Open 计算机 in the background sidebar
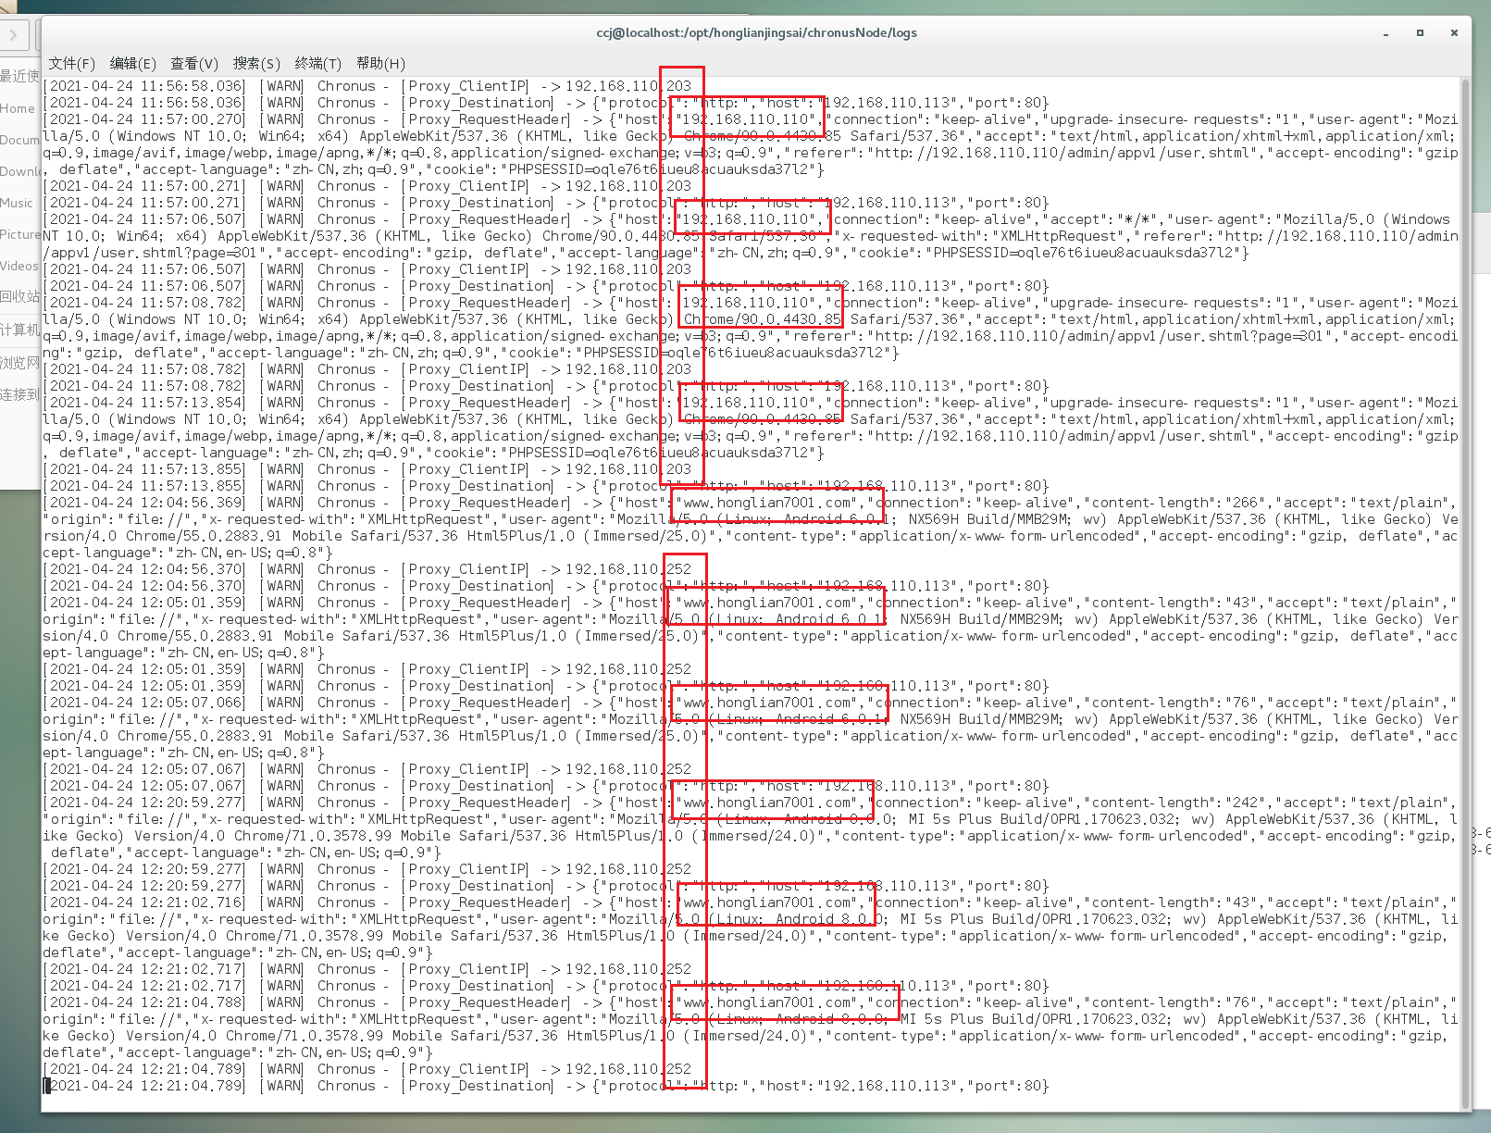This screenshot has width=1491, height=1133. [x=19, y=330]
